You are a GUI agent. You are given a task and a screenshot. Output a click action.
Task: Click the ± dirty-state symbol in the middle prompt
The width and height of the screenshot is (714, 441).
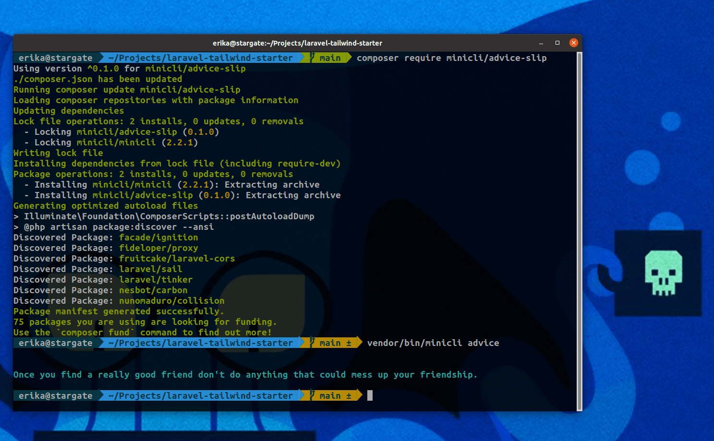coord(349,343)
